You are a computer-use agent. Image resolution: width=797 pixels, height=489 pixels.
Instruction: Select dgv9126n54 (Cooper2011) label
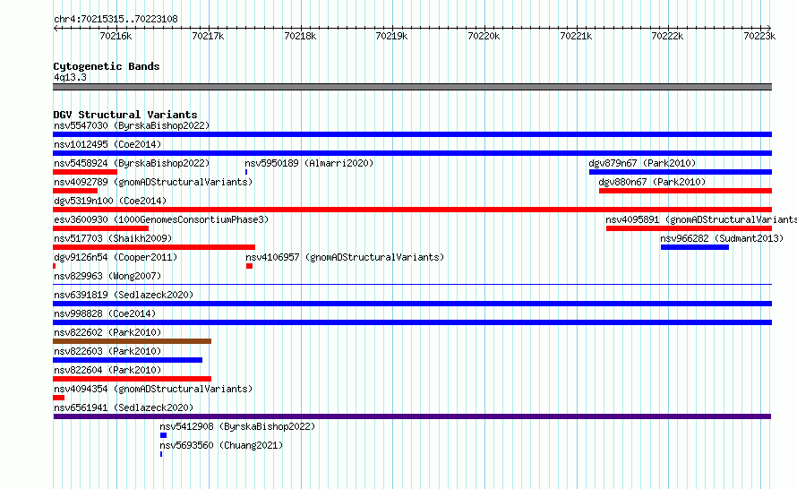(116, 257)
